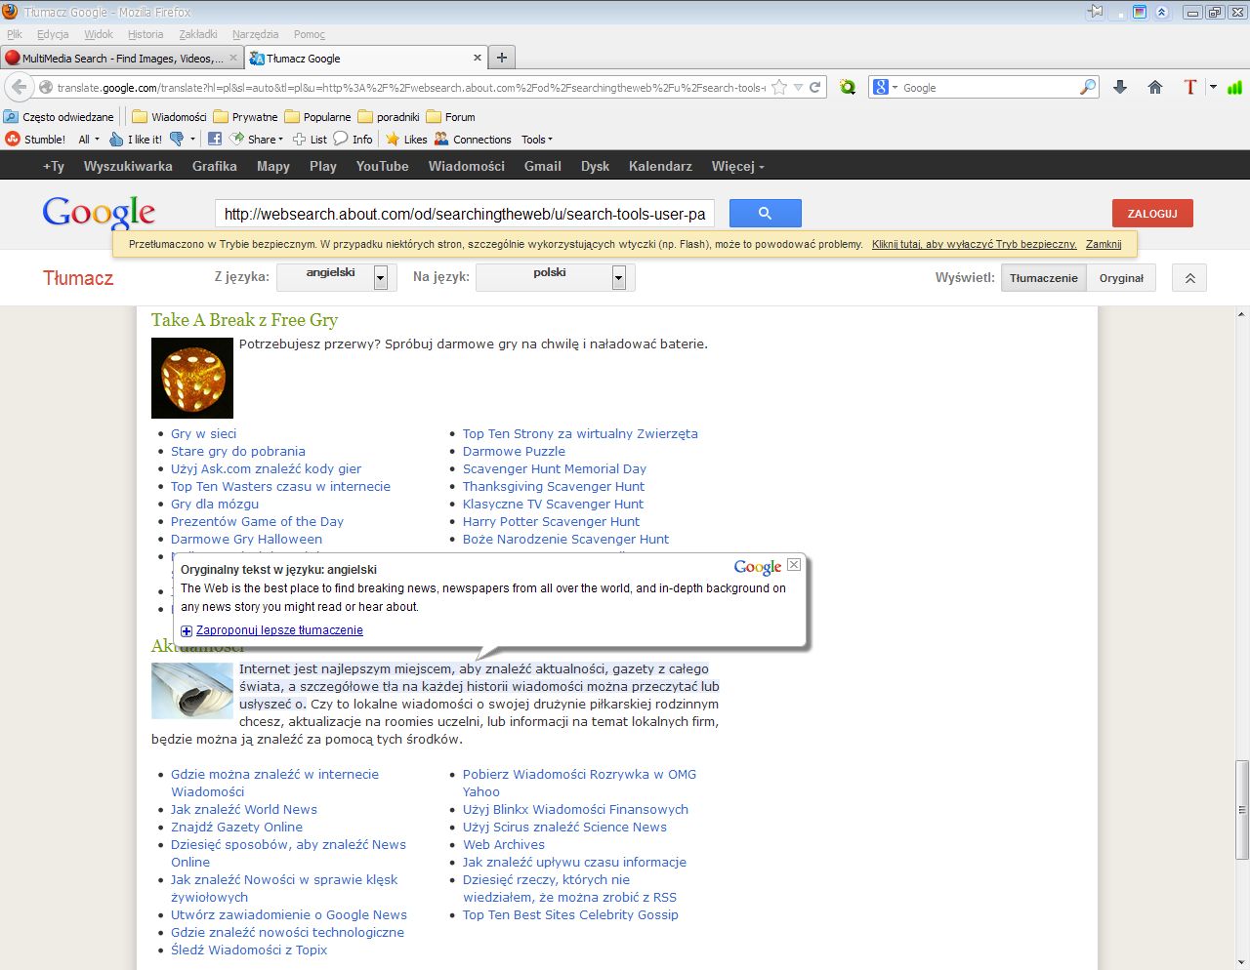Bookmark this page with the star icon

[x=779, y=87]
